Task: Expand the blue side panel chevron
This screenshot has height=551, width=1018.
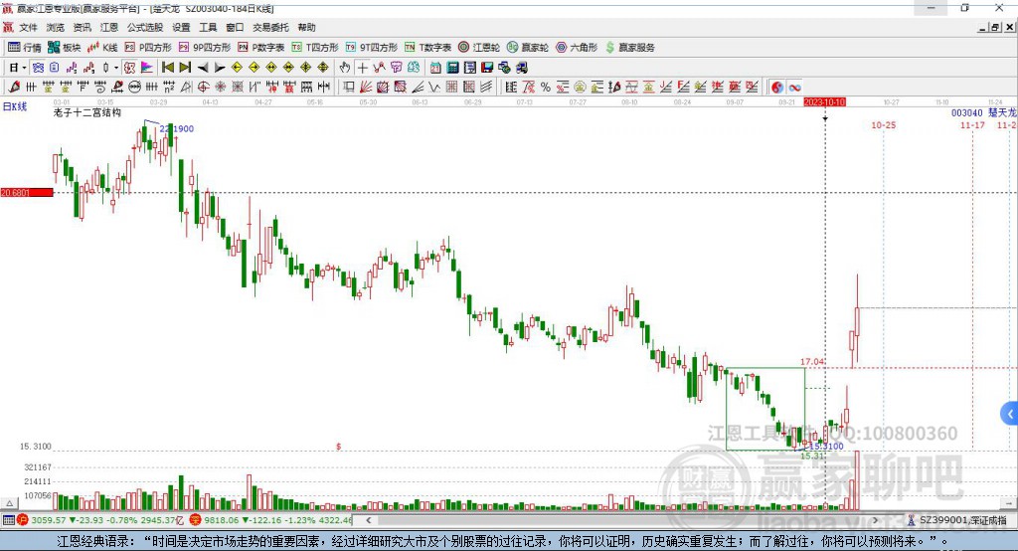Action: [x=1010, y=414]
